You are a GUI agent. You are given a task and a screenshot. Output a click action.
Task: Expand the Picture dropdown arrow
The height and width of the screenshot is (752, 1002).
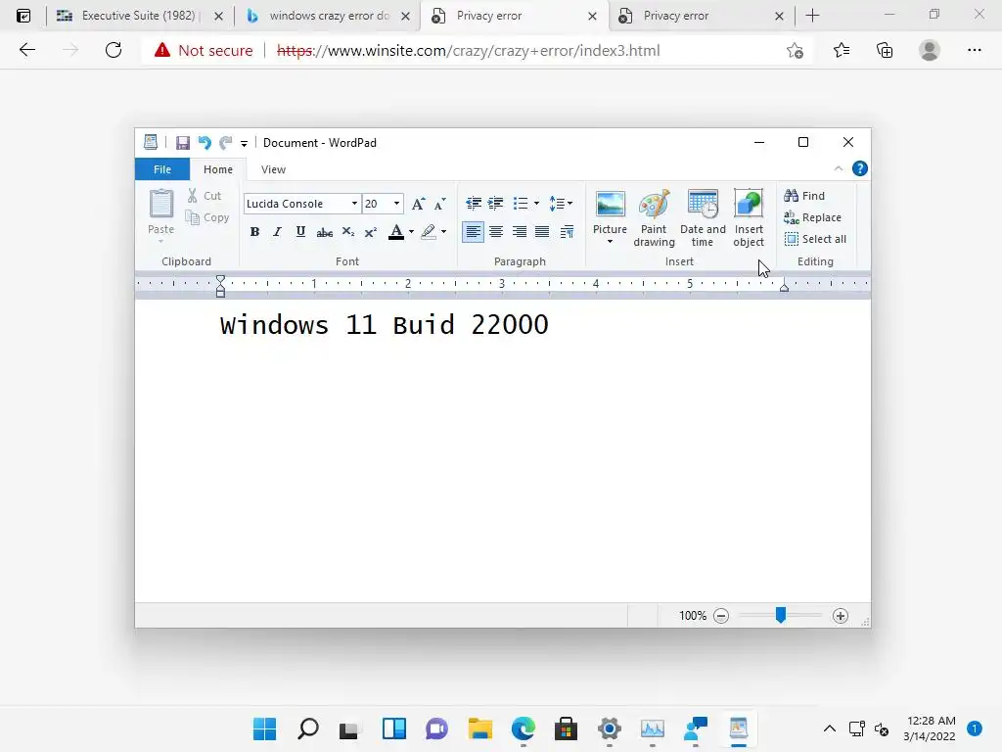point(610,242)
